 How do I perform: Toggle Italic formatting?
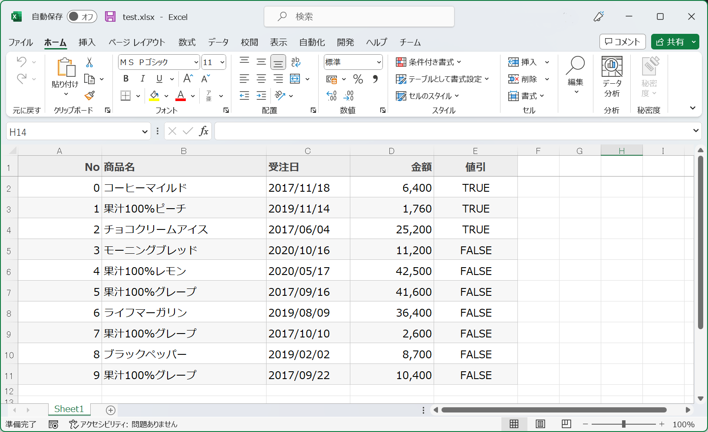click(142, 79)
